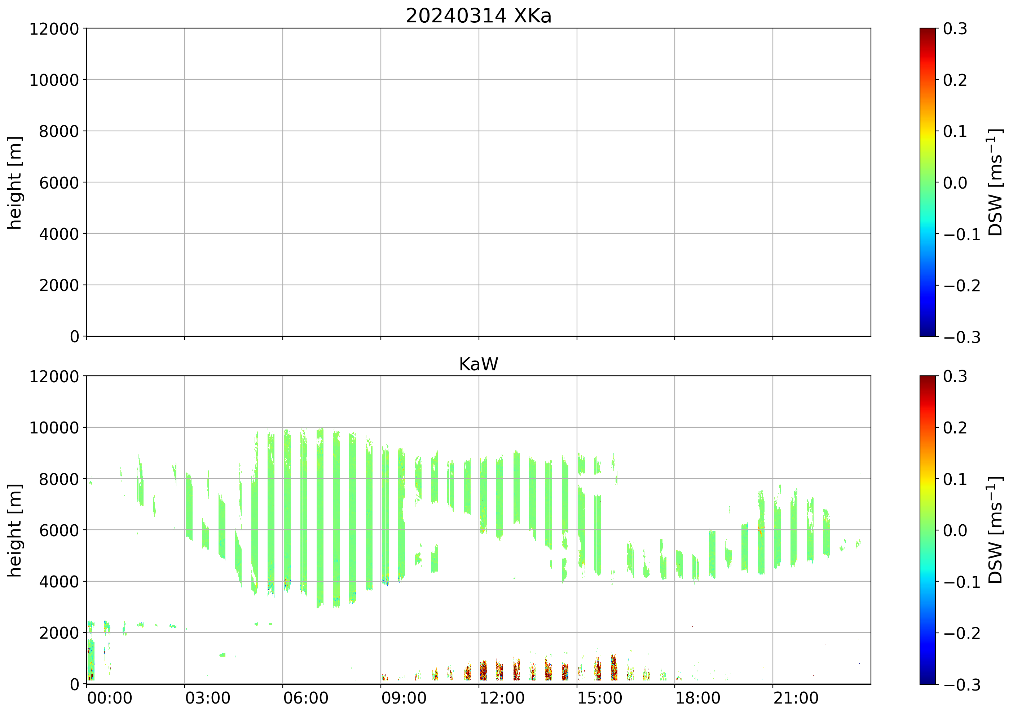Click the top colorbar's green middle section
The width and height of the screenshot is (1013, 714).
928,182
